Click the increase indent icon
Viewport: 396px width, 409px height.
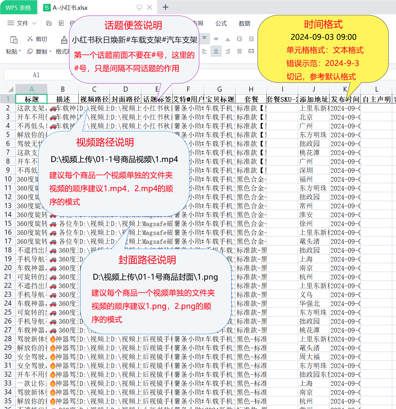pos(251,39)
